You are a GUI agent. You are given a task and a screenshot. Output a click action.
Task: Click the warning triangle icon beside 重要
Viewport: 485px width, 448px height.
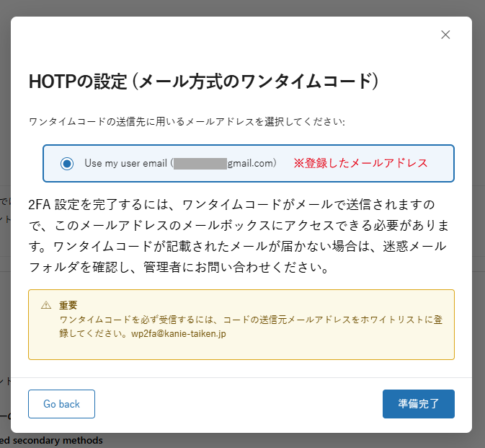coord(46,305)
